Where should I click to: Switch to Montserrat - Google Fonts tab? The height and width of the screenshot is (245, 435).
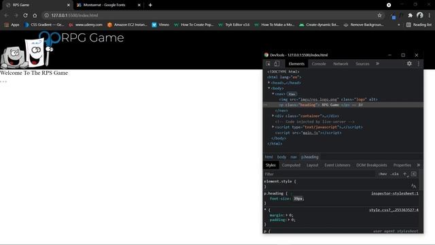tap(104, 5)
